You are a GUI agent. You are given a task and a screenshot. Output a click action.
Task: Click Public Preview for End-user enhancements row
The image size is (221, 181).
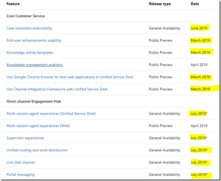pos(161,40)
